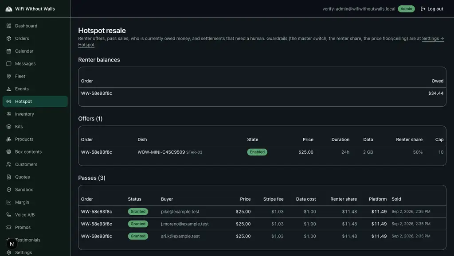Click the Sandbox shield icon
Viewport: 454px width, 256px height.
pos(9,190)
